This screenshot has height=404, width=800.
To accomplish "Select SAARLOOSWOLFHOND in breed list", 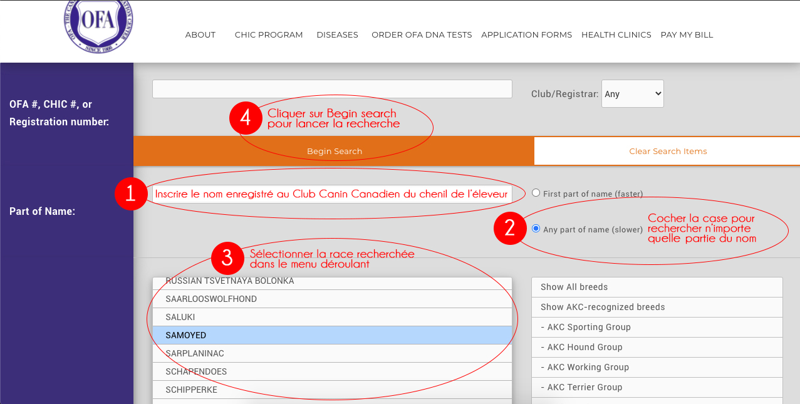I will click(332, 299).
